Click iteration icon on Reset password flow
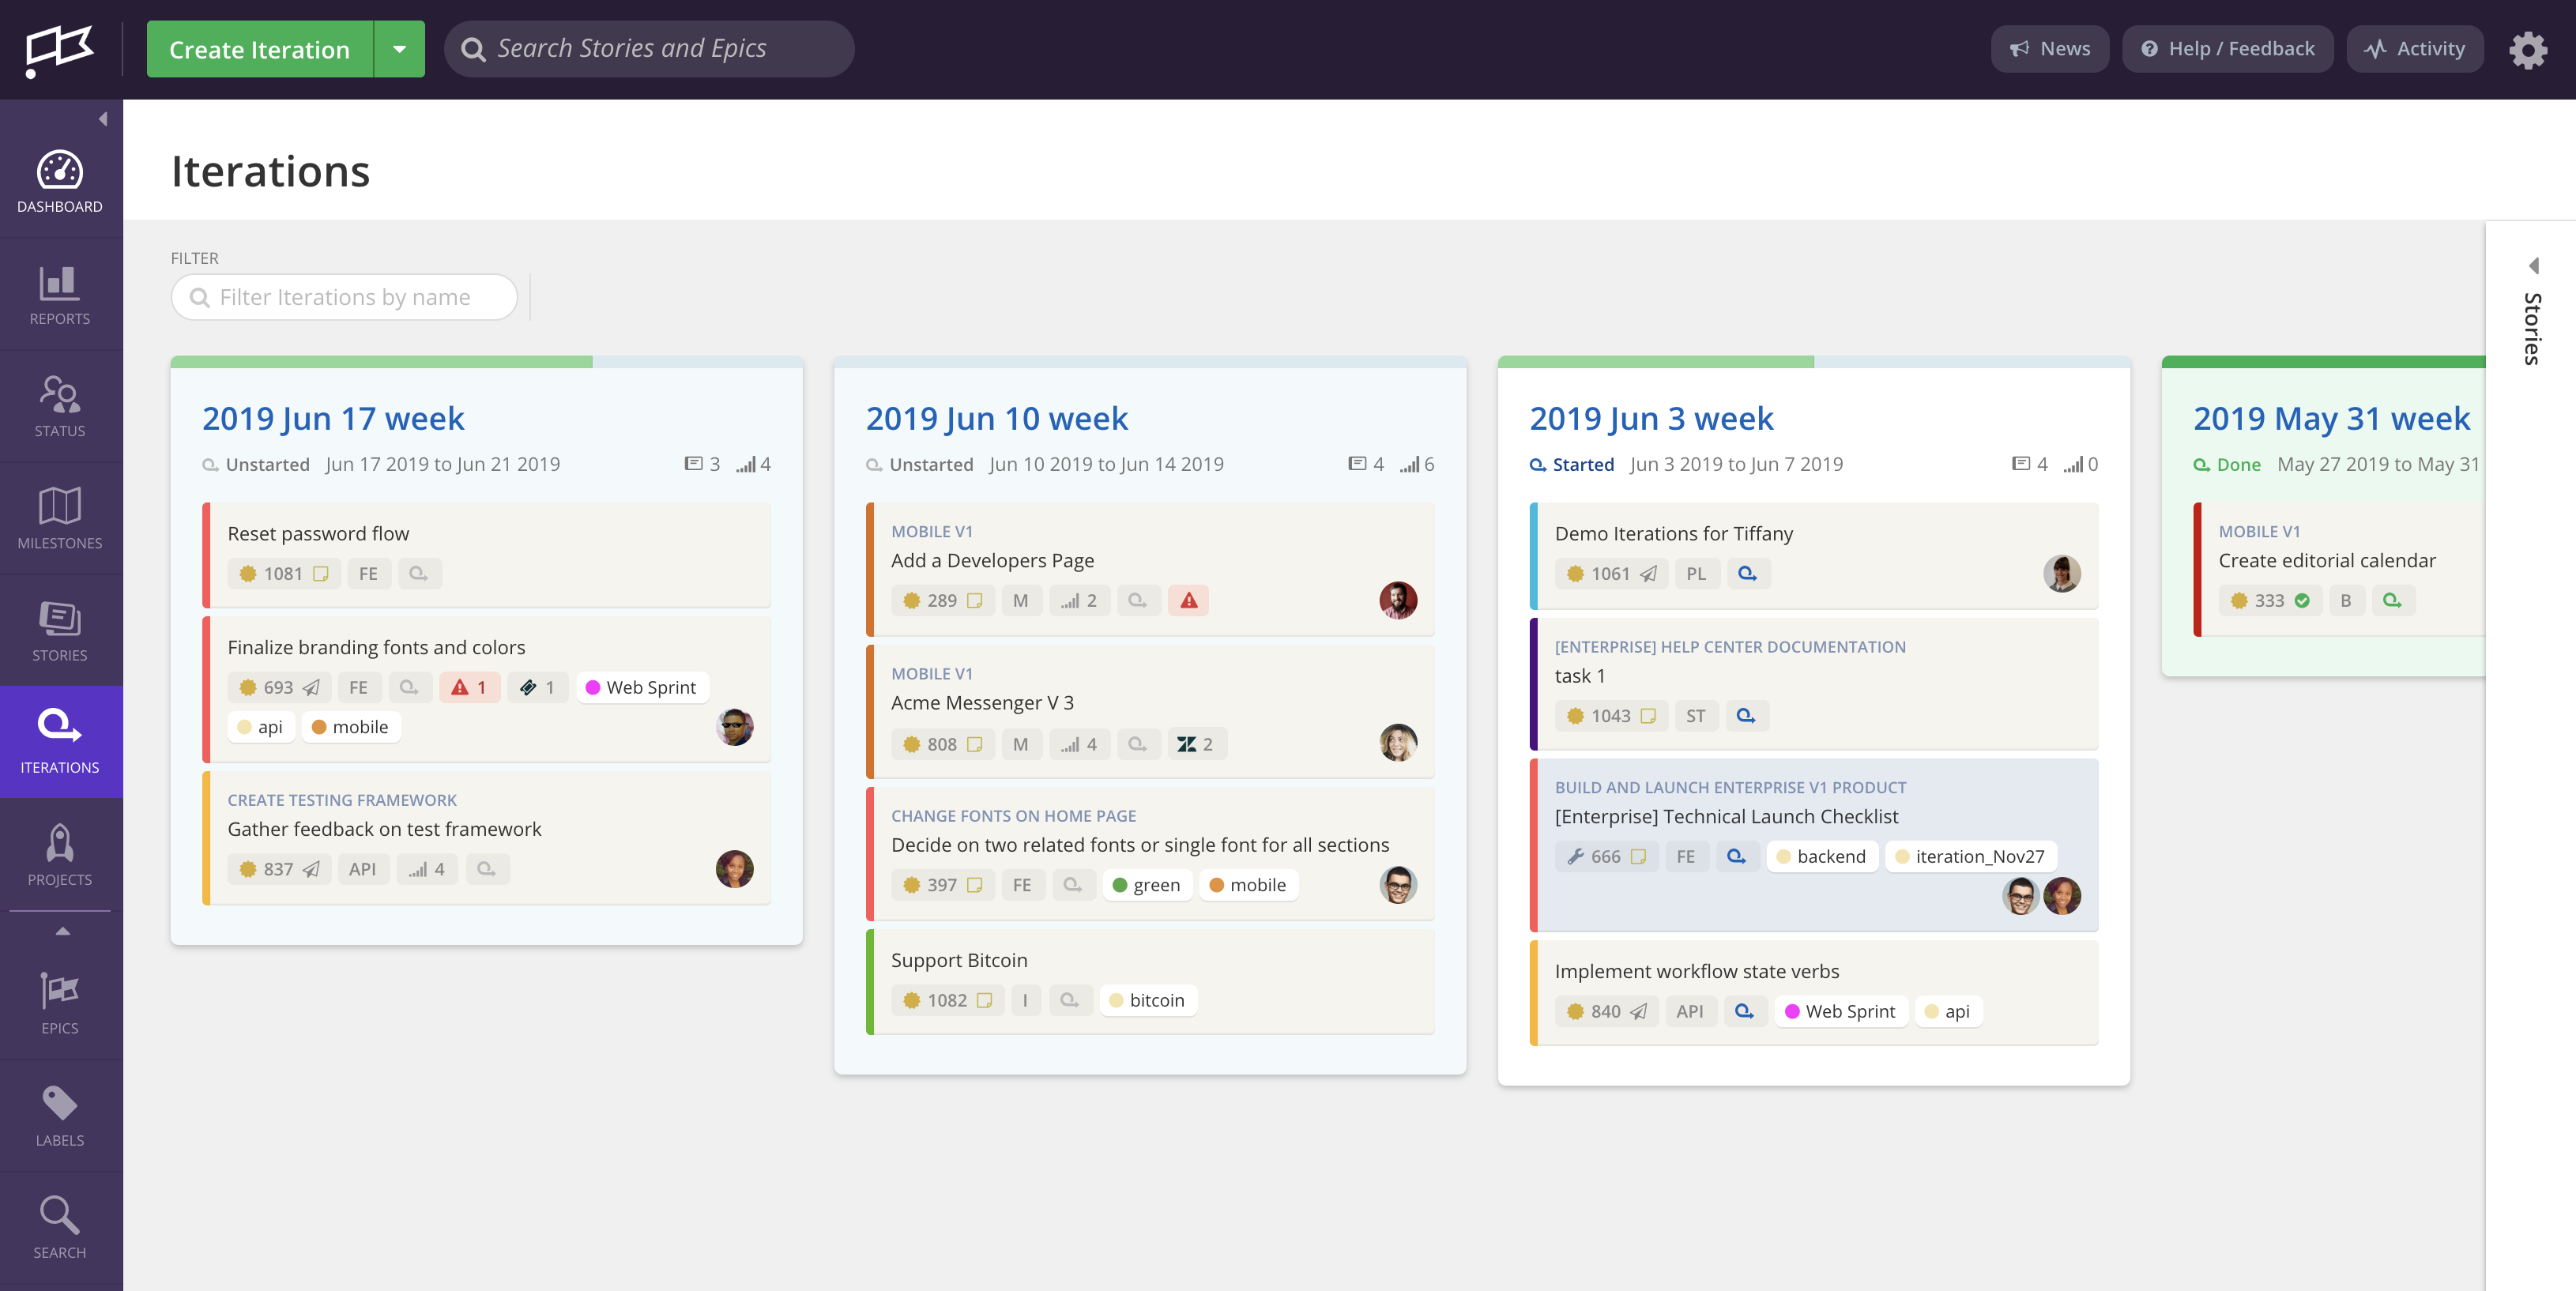Screen dimensions: 2576x1291 click(419, 574)
